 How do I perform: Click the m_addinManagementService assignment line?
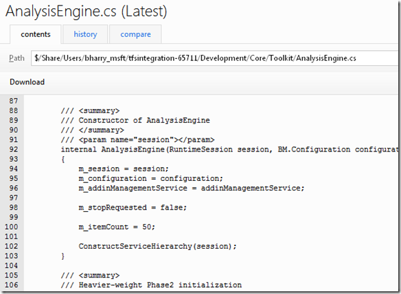coord(192,188)
